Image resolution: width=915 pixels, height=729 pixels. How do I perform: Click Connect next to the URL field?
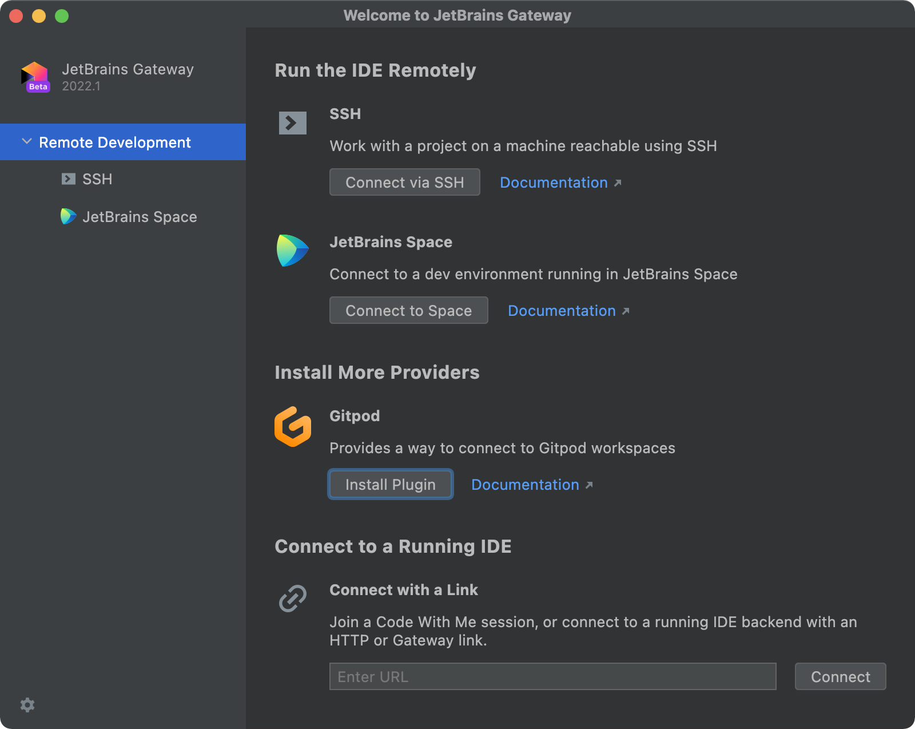point(840,677)
